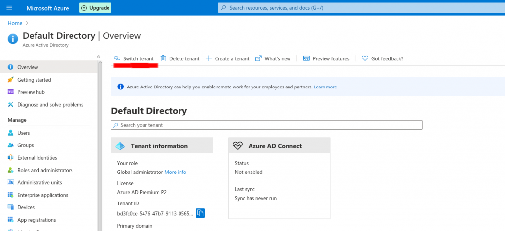The image size is (505, 231).
Task: Collapse the sidebar with double chevron
Action: click(x=99, y=57)
